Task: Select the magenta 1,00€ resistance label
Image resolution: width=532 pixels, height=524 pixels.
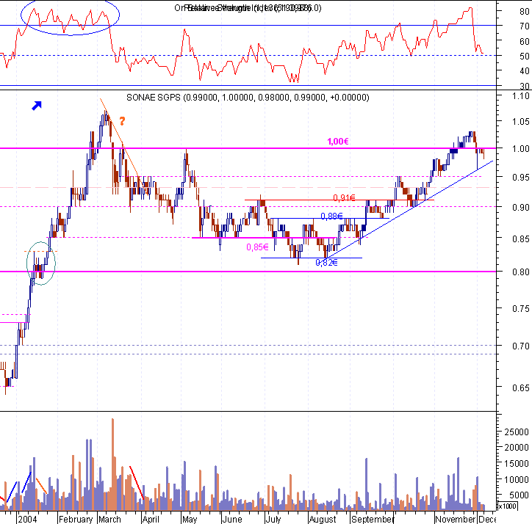Action: tap(337, 142)
